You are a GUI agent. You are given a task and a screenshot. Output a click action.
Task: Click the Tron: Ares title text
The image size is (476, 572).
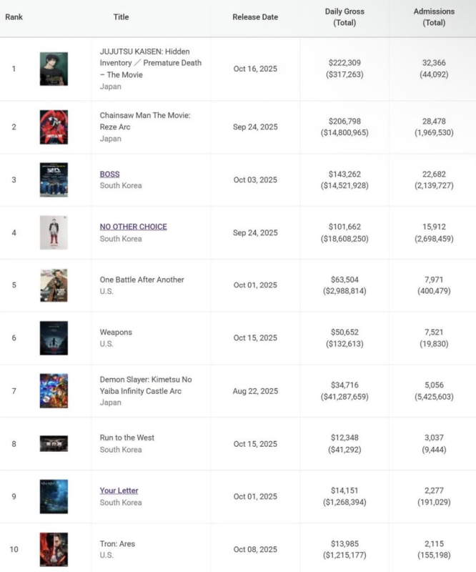tap(117, 544)
